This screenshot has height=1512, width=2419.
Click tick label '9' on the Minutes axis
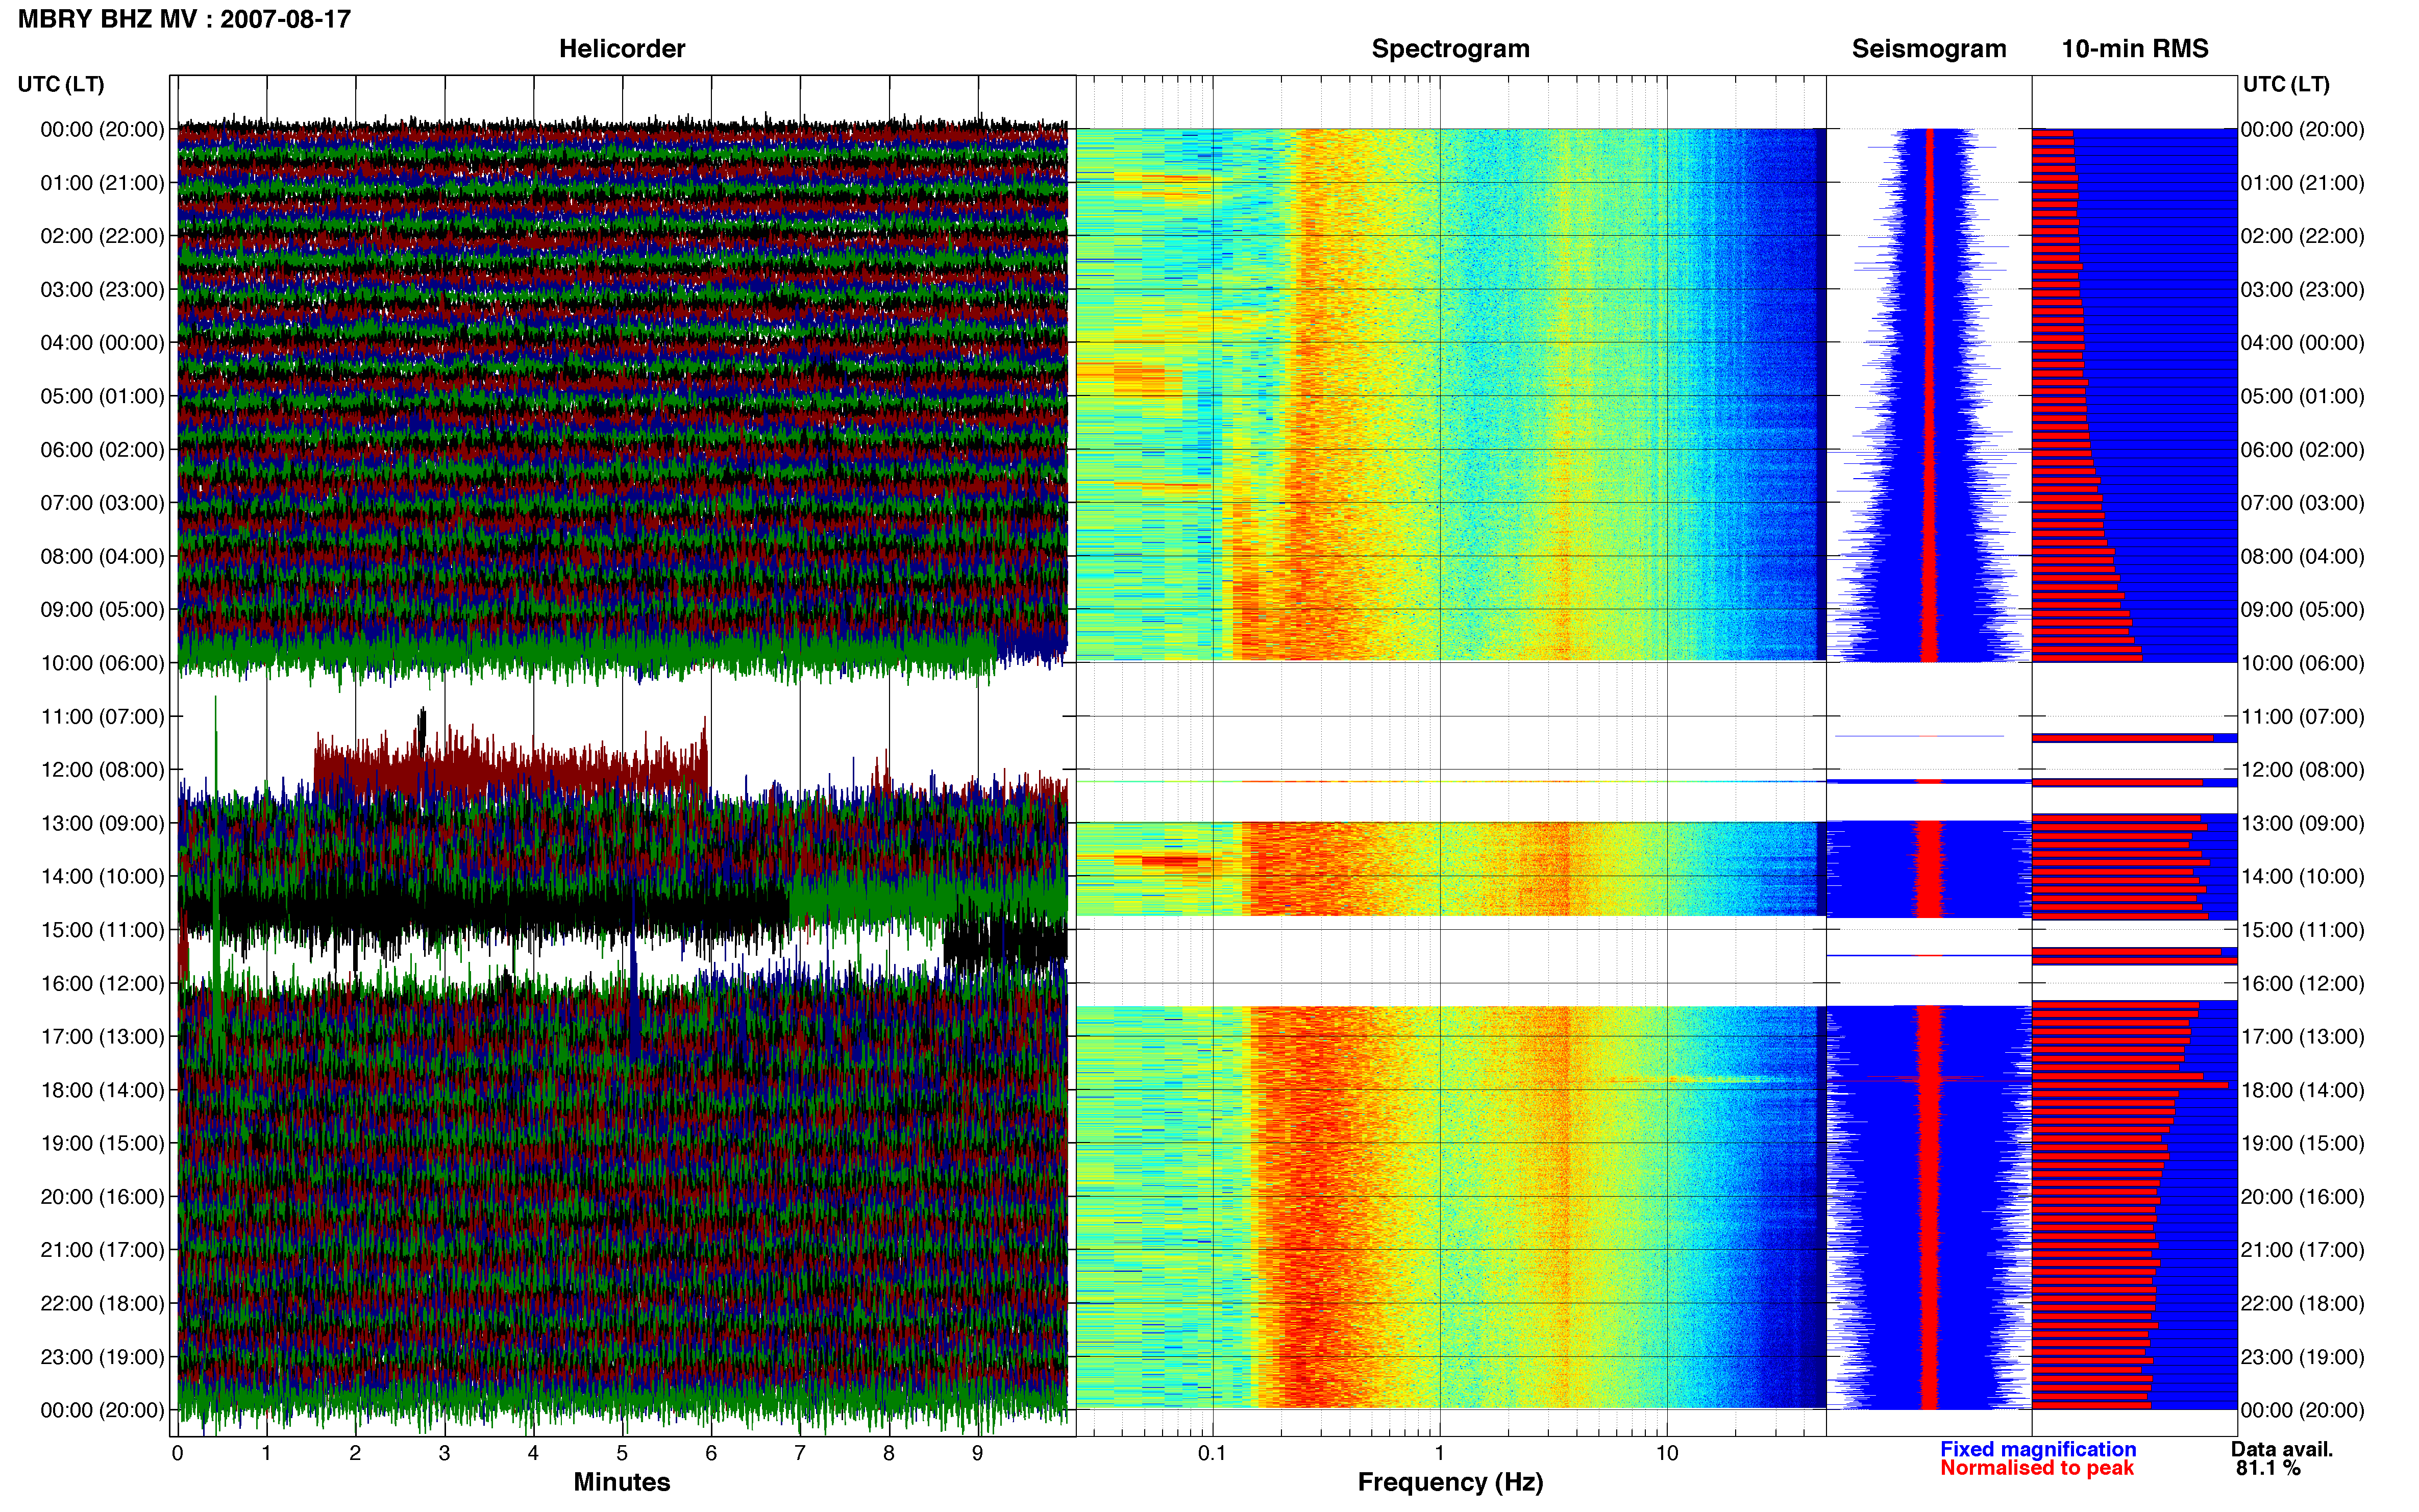(x=978, y=1453)
